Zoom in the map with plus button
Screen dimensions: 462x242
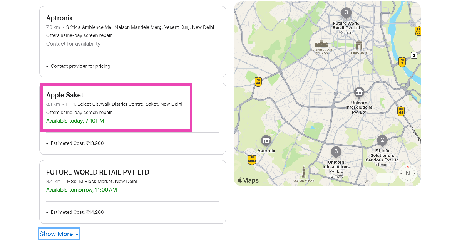(390, 178)
